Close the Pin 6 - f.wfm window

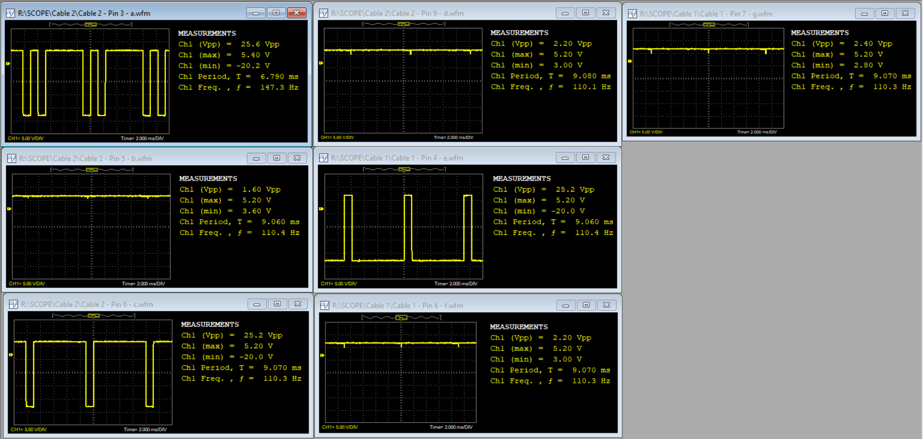606,305
